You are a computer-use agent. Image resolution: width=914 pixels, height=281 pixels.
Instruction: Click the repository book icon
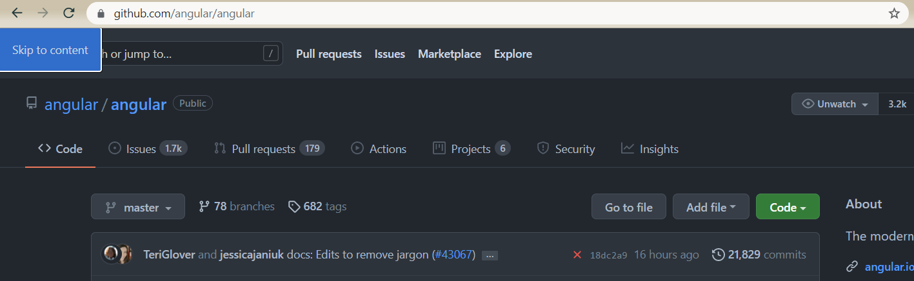32,103
